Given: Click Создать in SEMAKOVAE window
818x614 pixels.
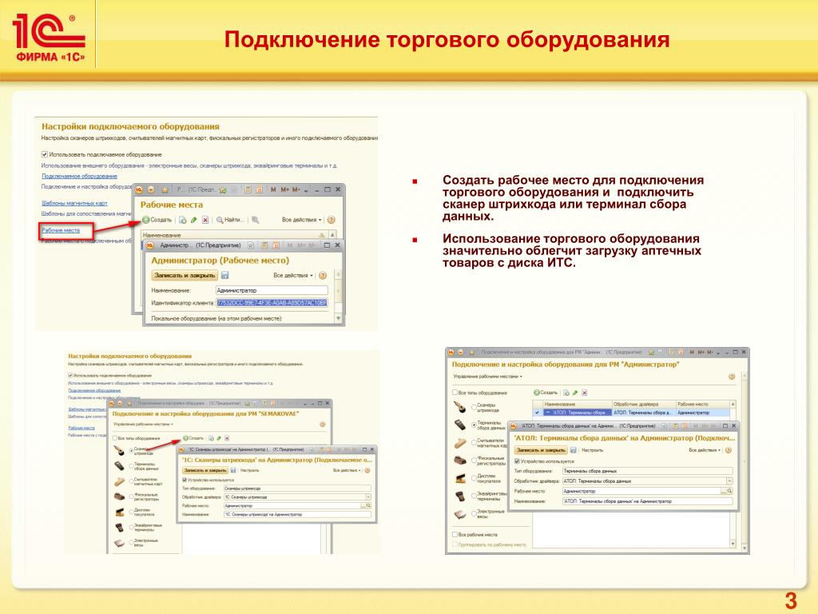Looking at the screenshot, I should coord(193,438).
